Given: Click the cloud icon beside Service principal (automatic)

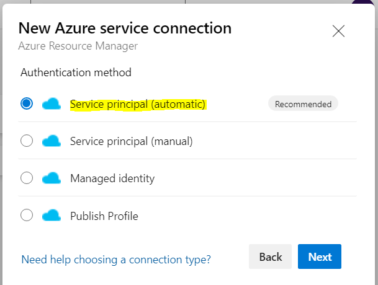Looking at the screenshot, I should (x=52, y=104).
